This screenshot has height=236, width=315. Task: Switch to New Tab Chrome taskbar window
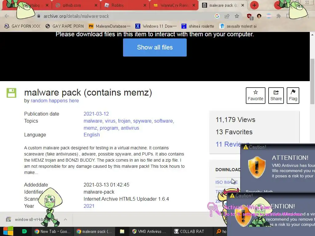[x=52, y=231]
